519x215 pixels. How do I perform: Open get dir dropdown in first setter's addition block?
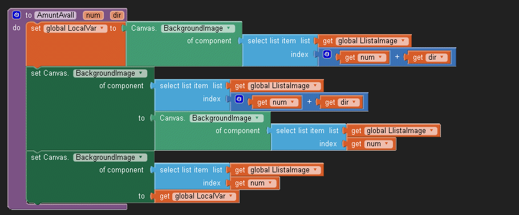[348, 102]
